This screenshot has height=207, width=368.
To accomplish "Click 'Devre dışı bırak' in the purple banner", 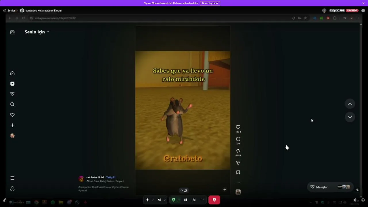I will (210, 3).
